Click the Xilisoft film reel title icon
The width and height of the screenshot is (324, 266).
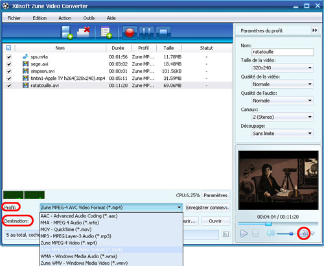(x=6, y=6)
